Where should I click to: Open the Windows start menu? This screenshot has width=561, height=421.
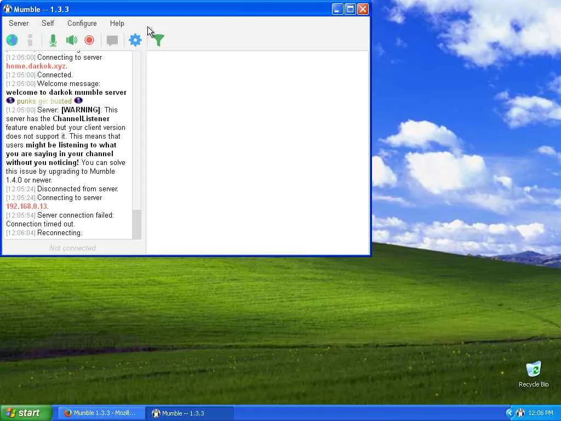click(26, 413)
